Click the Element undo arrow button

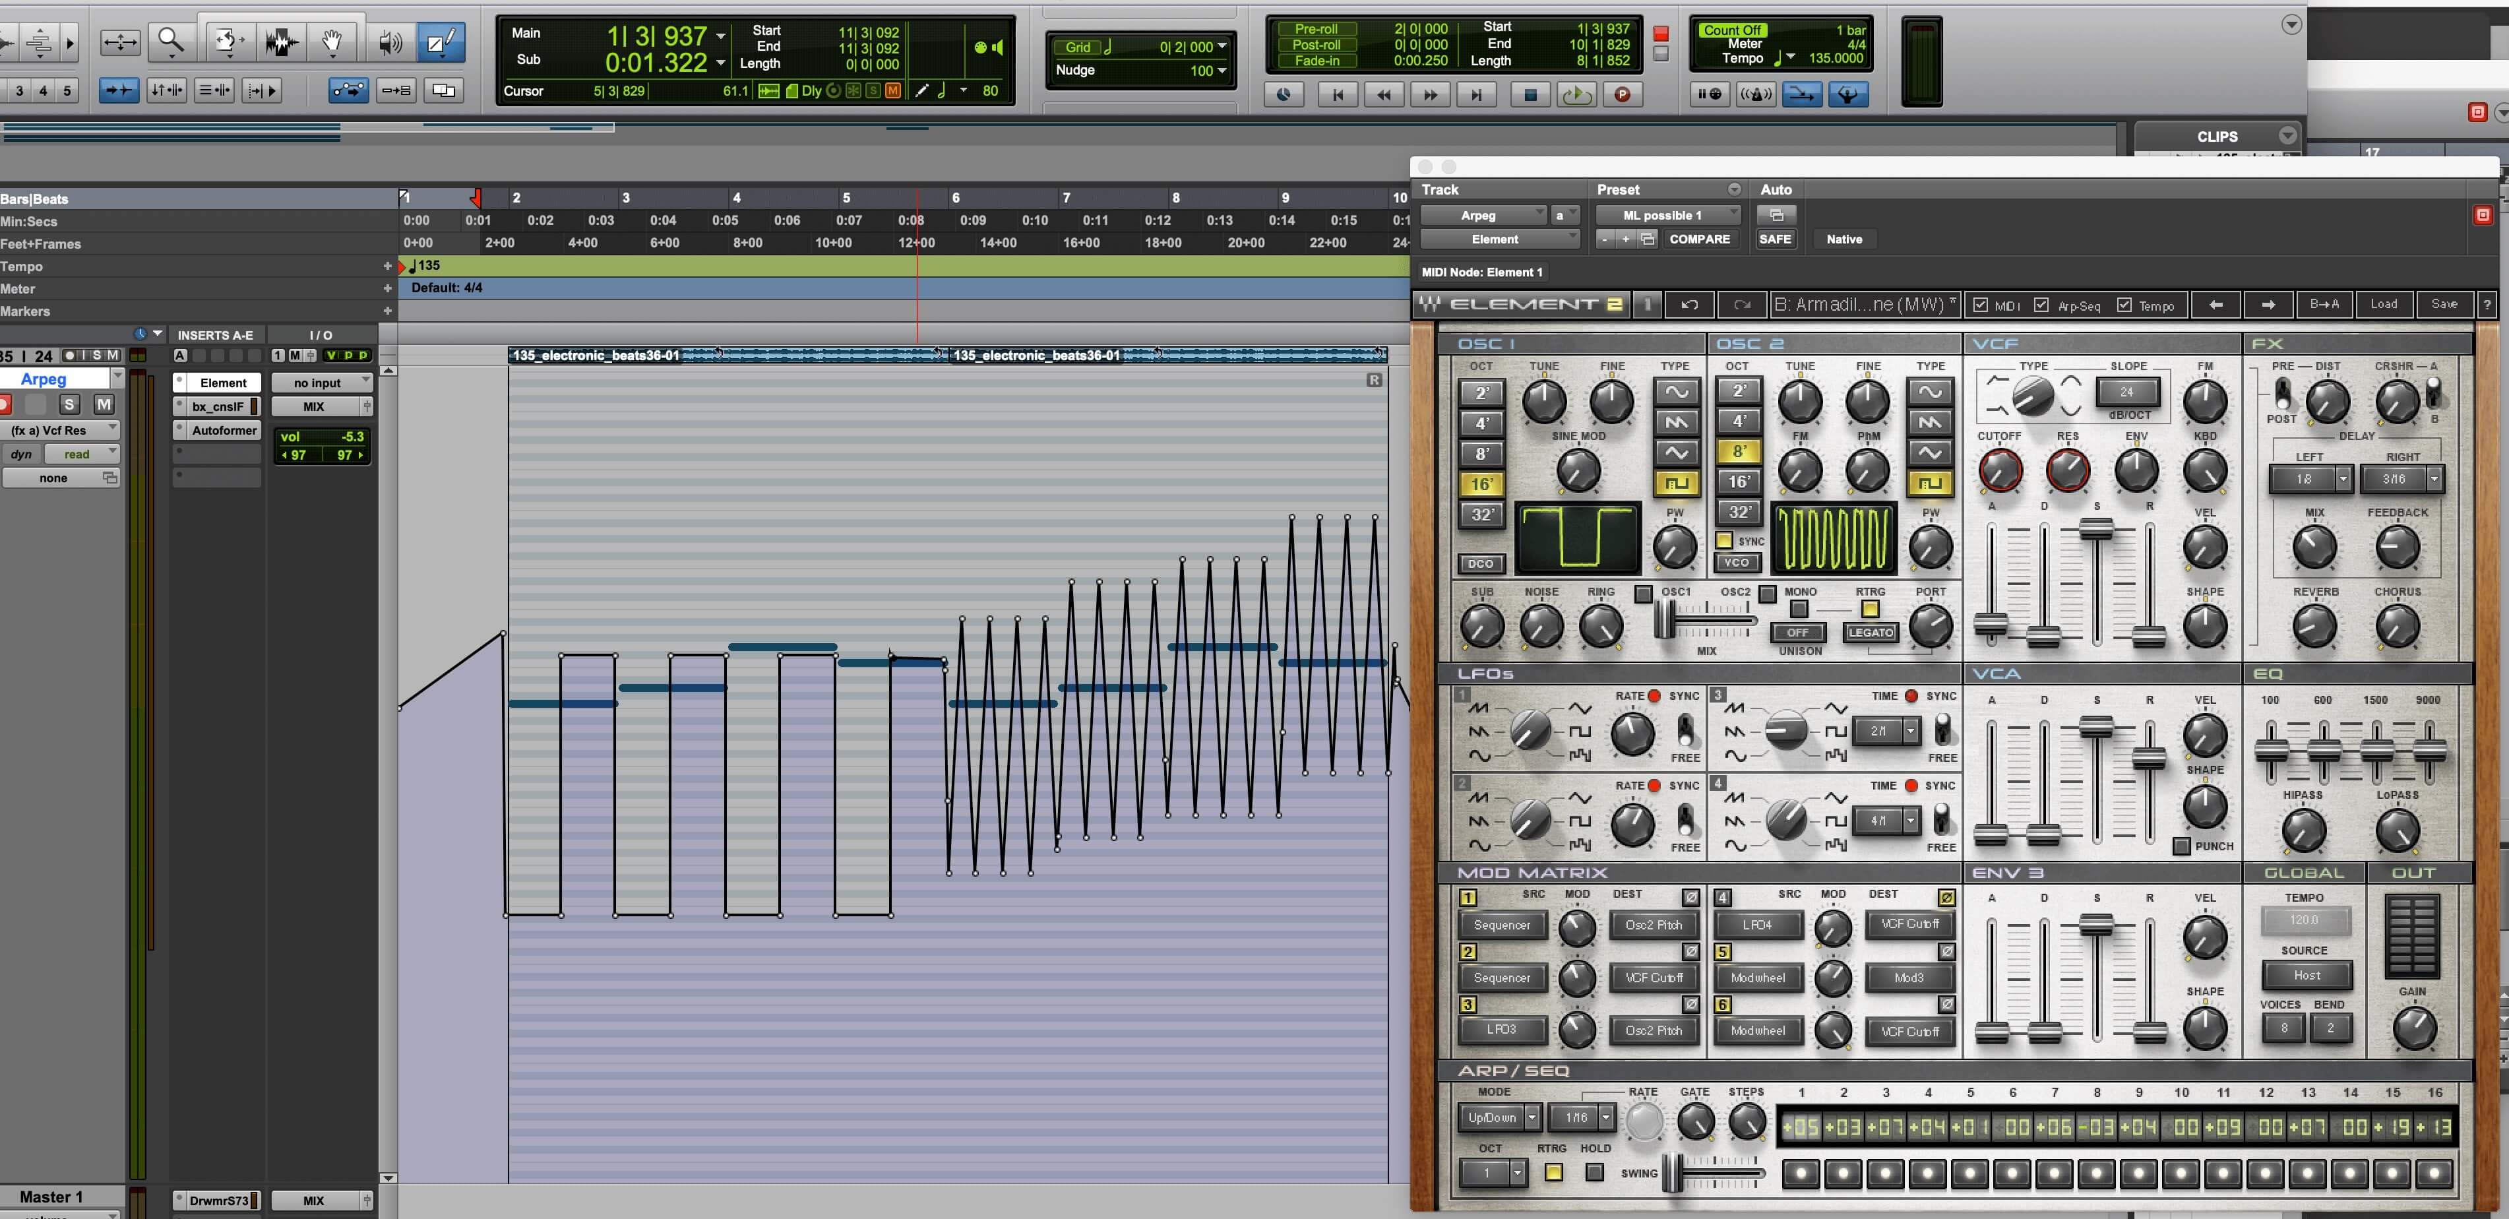pos(1690,305)
